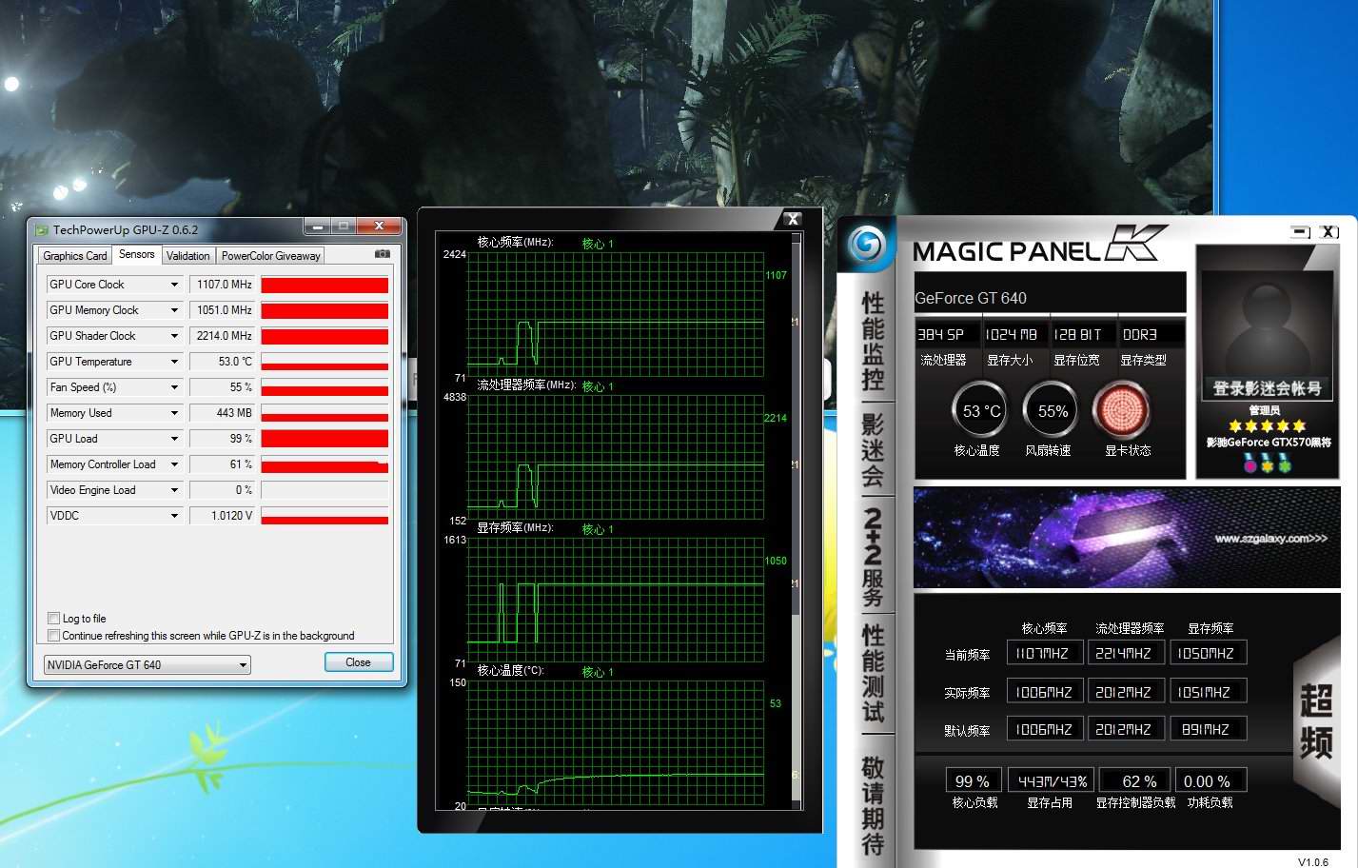Click the camera screenshot icon in GPU-Z
This screenshot has height=868, width=1358.
pyautogui.click(x=382, y=254)
